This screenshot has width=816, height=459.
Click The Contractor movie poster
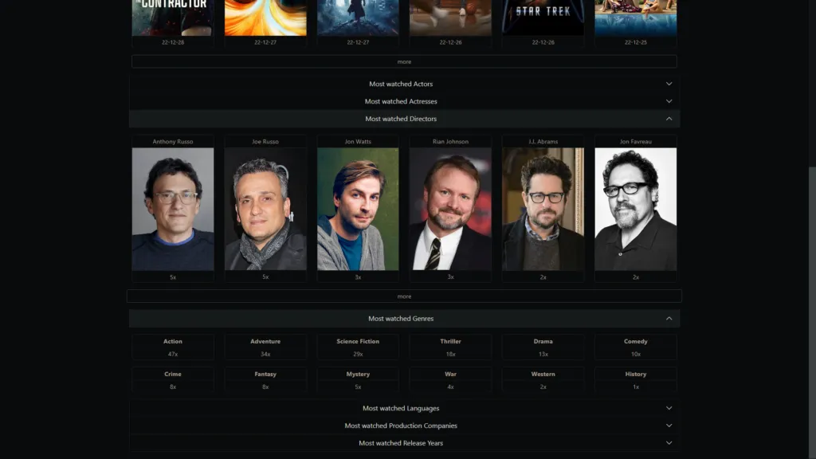173,18
